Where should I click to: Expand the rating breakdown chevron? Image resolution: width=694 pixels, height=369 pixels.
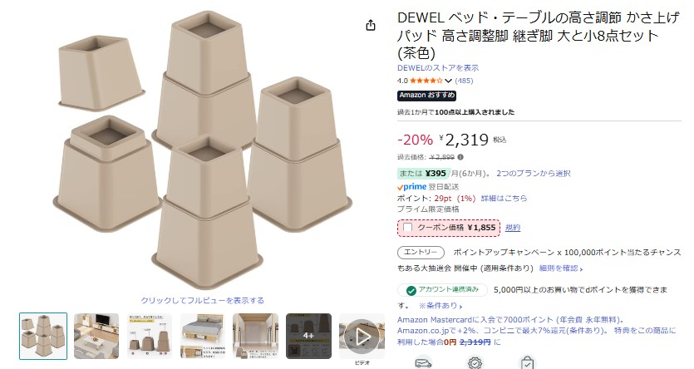point(448,81)
